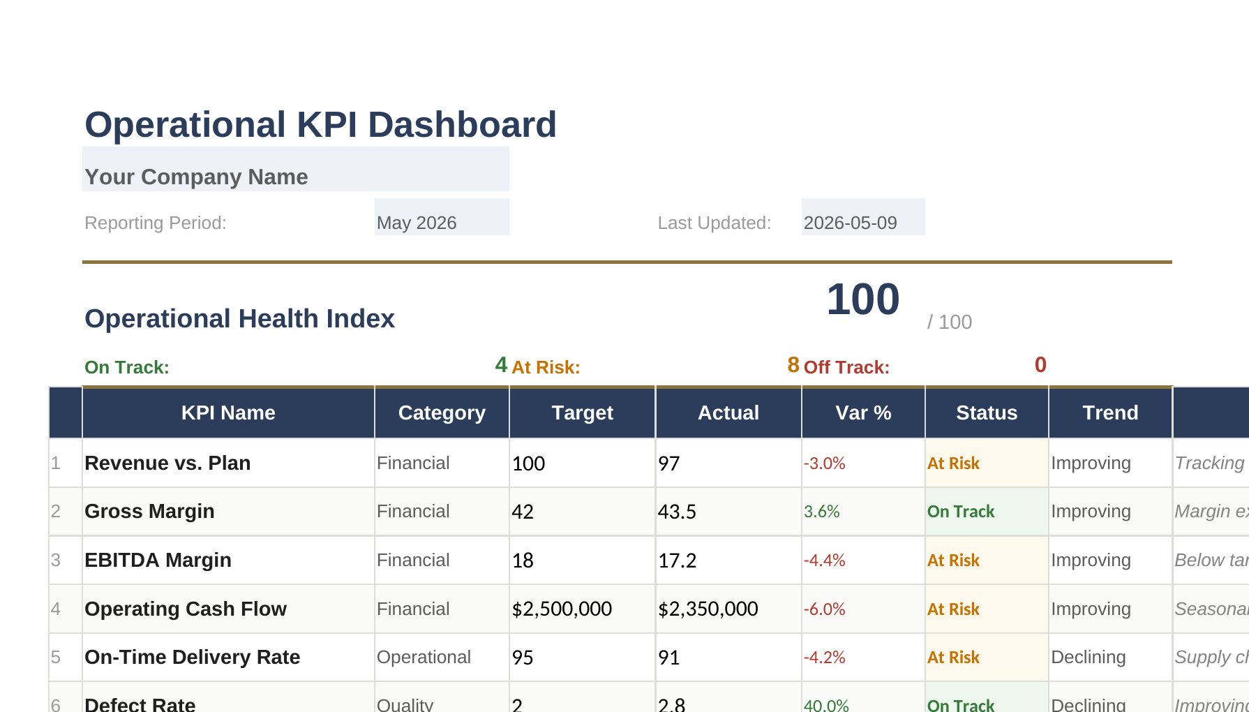Select the May 2026 reporting period cell
Viewport: 1249px width, 712px height.
point(442,217)
